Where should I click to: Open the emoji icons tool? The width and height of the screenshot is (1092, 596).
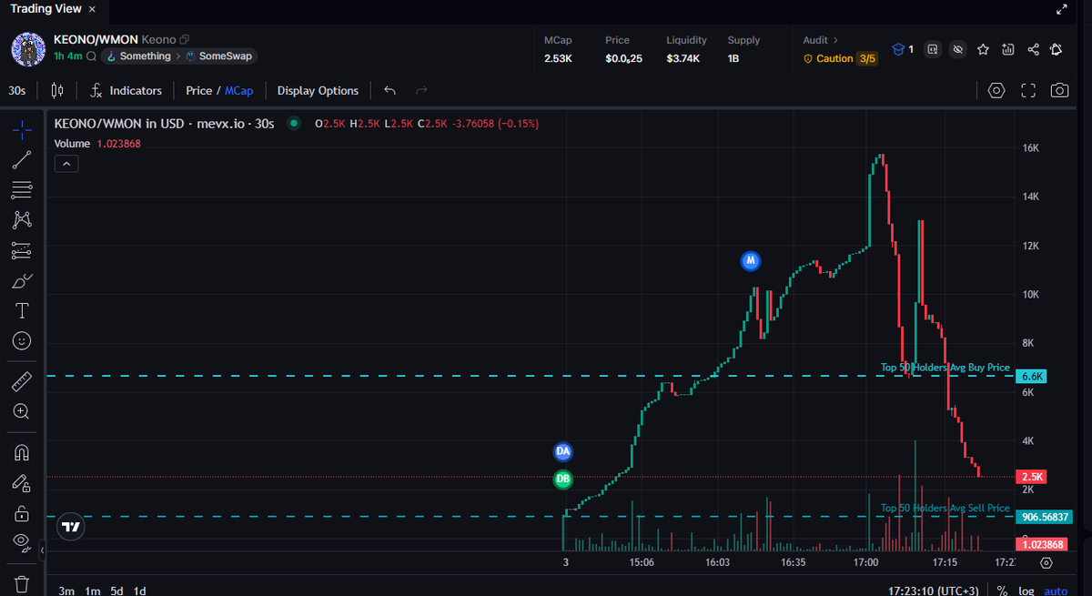tap(23, 340)
